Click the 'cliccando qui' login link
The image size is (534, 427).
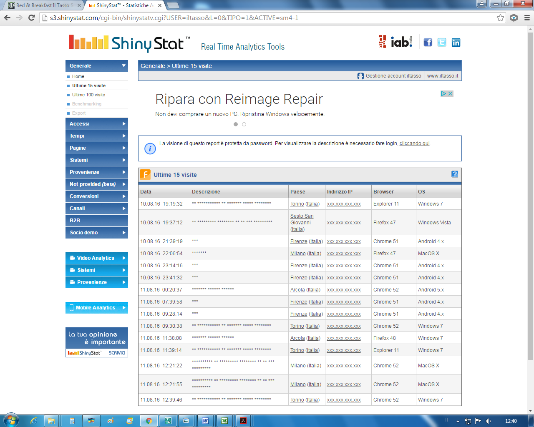(x=414, y=143)
